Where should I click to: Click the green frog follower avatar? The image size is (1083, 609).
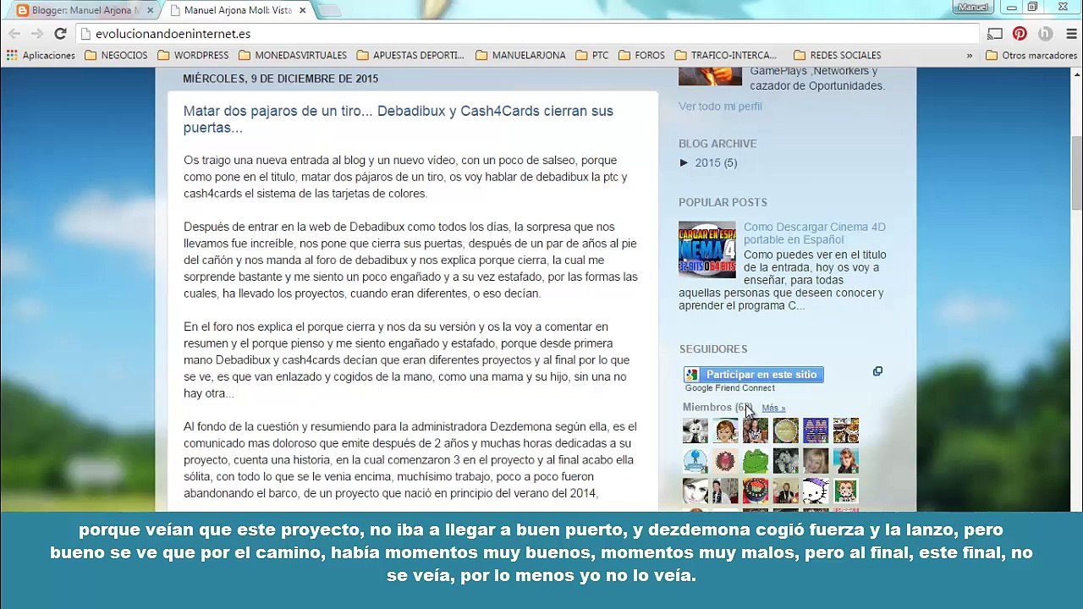point(756,461)
